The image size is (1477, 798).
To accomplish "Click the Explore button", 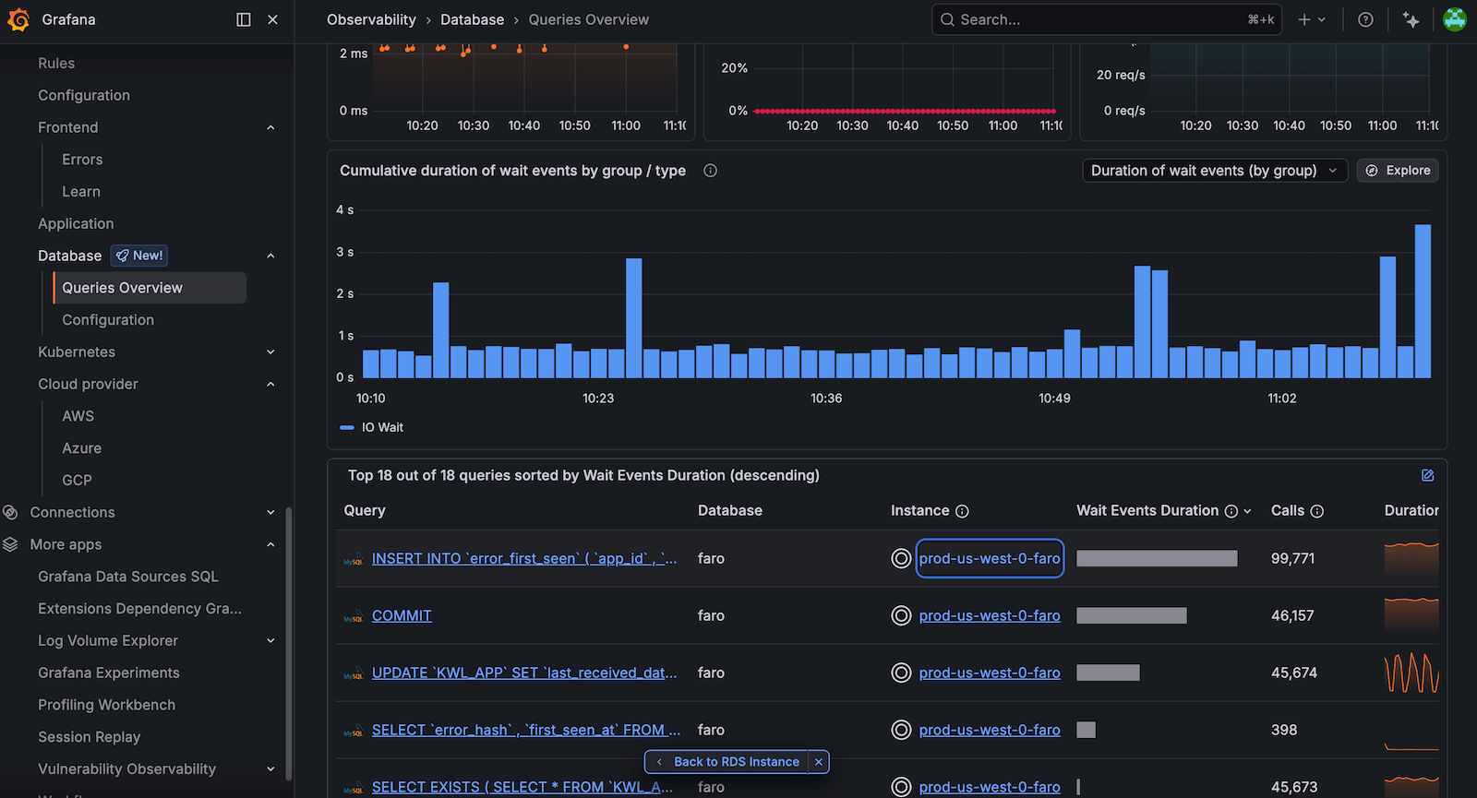I will coord(1397,171).
